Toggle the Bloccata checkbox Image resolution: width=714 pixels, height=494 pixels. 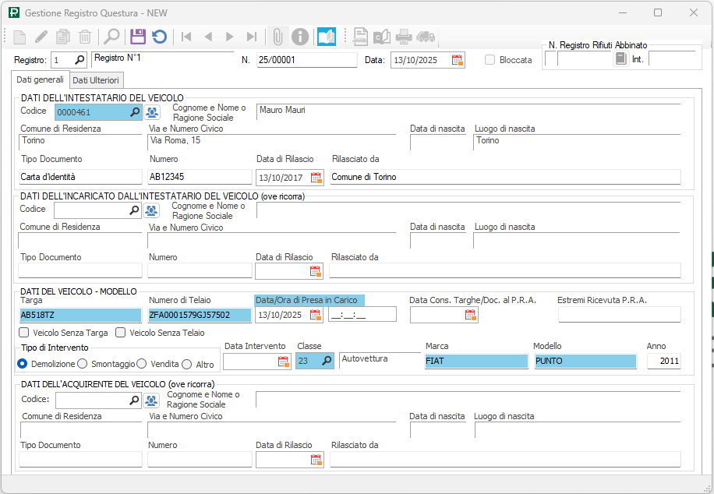click(490, 60)
